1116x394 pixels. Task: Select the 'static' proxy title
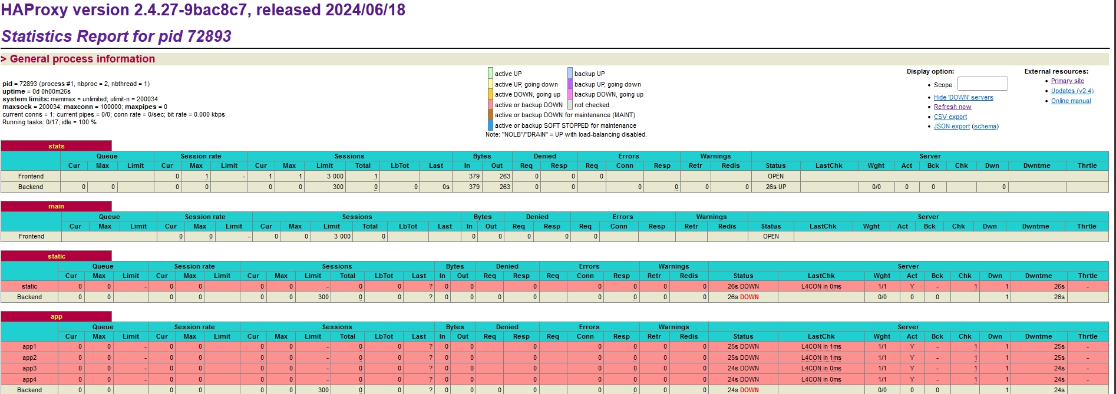tap(57, 256)
